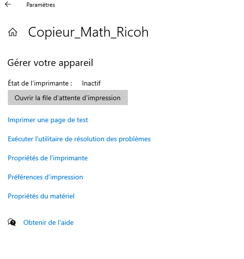
Task: Click the Inactif printer status text
Action: coord(91,83)
